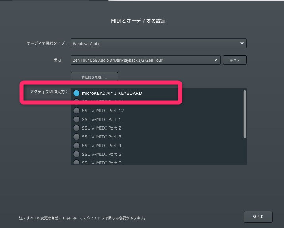Click the footer note about closing window
284x228 pixels.
pyautogui.click(x=82, y=218)
